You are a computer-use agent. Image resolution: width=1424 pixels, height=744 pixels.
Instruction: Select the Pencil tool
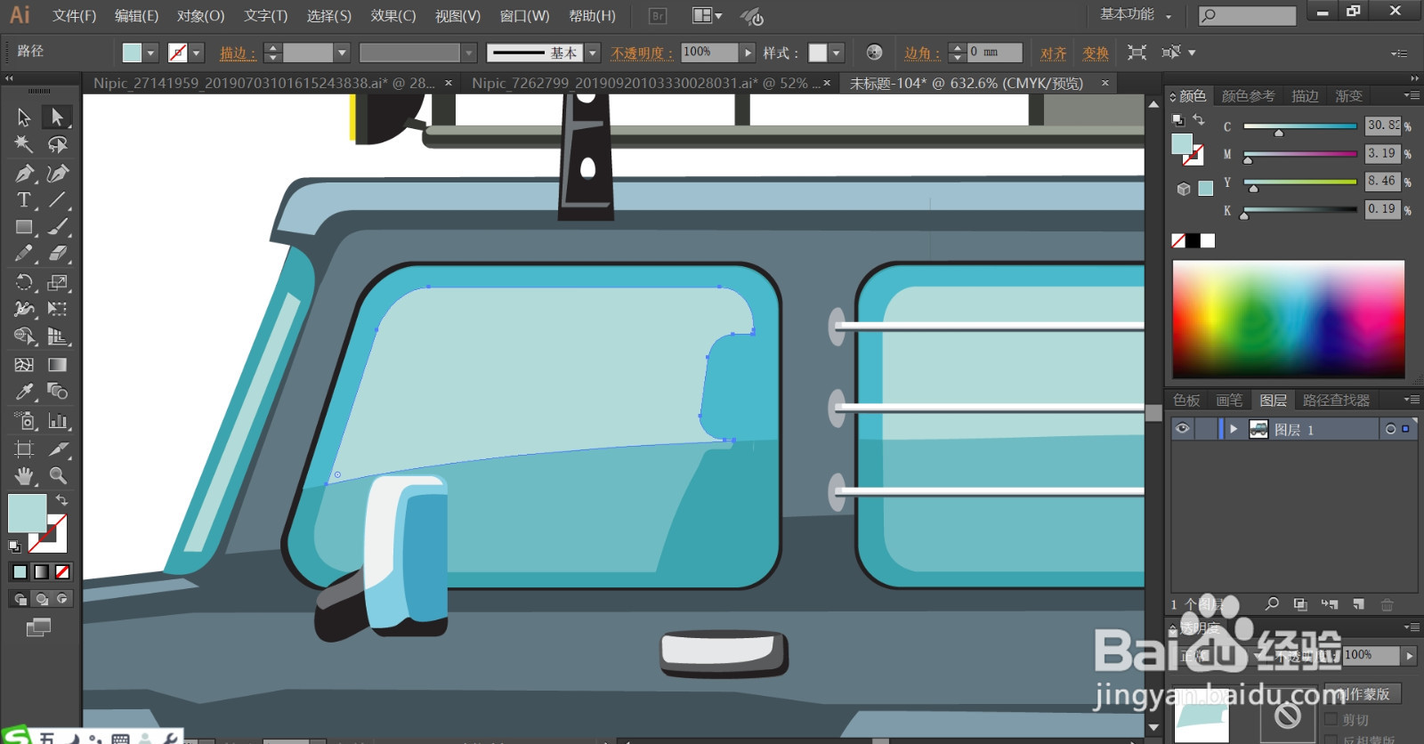pyautogui.click(x=24, y=255)
